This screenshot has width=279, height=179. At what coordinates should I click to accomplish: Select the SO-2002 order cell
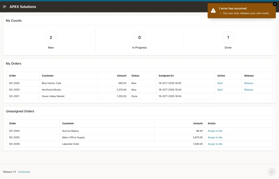coord(23,83)
